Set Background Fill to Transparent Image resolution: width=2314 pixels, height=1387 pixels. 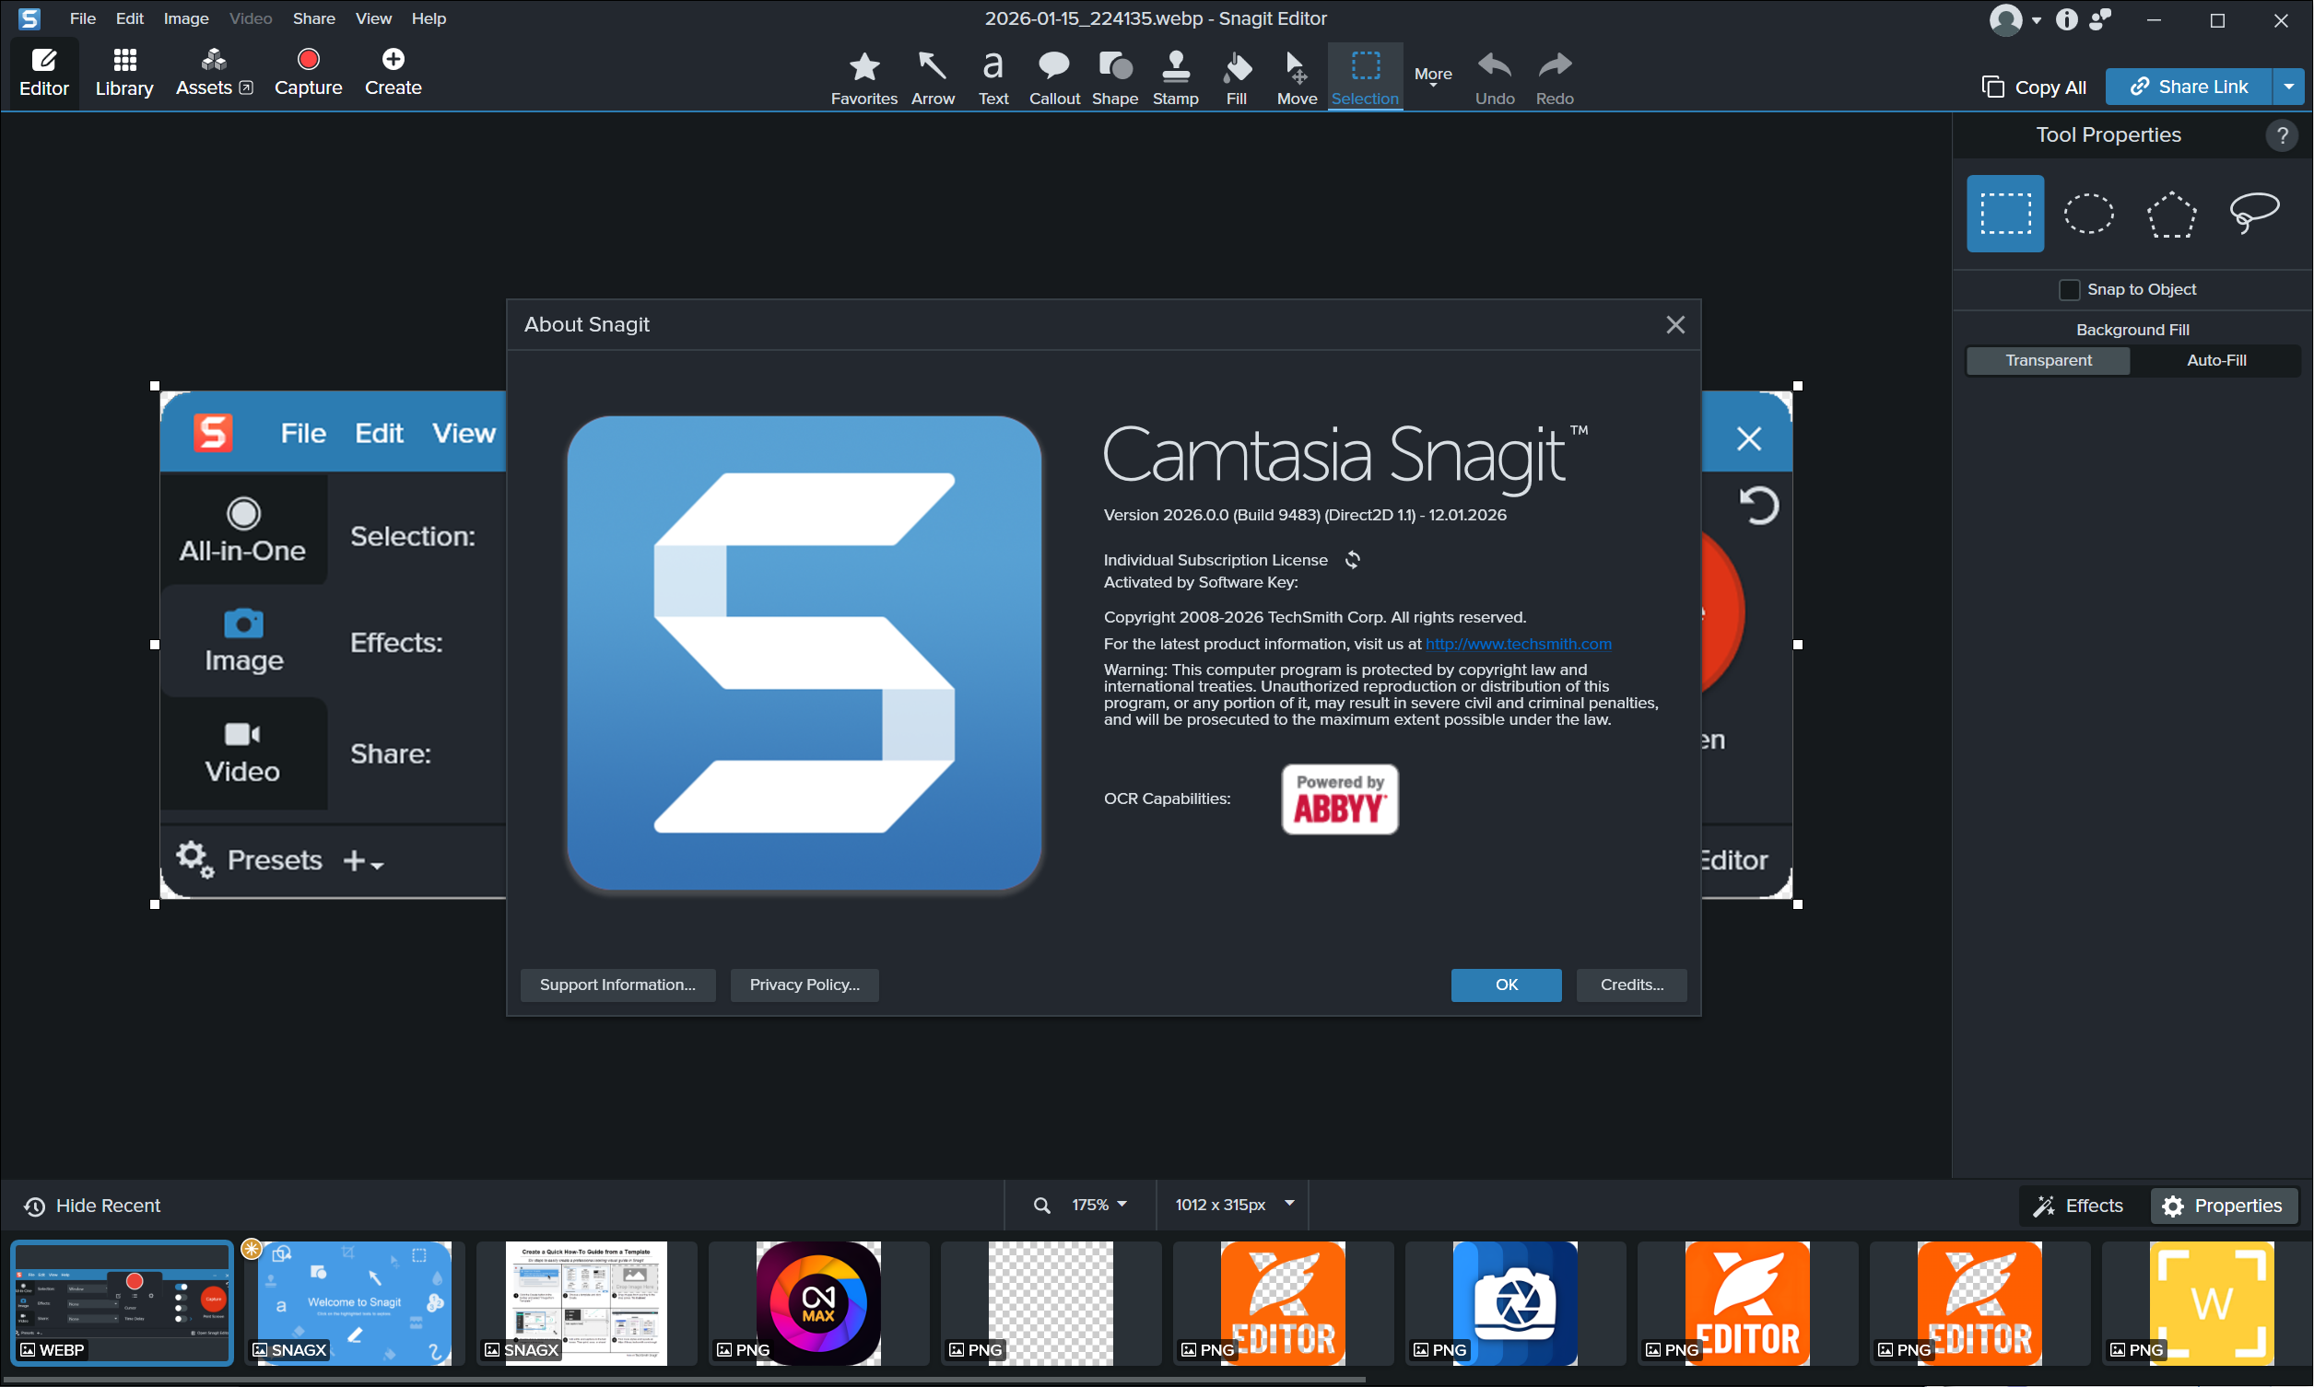(2048, 361)
